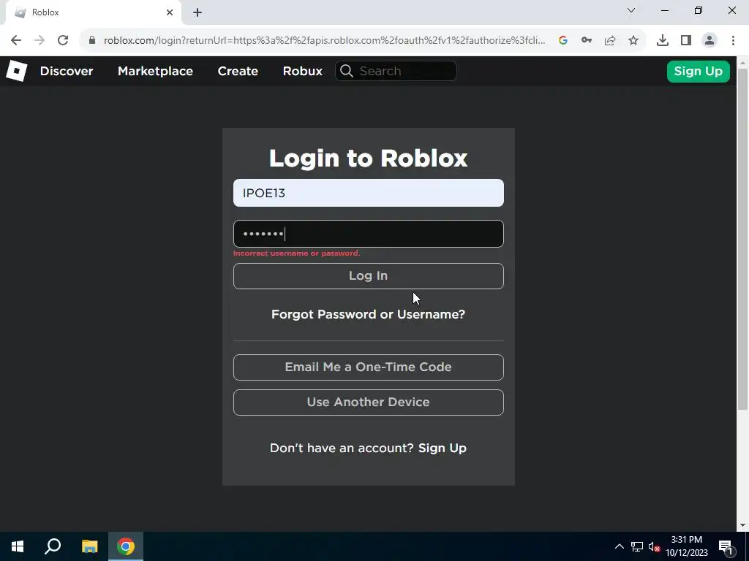Reload the page with the refresh icon
749x561 pixels.
coord(63,41)
